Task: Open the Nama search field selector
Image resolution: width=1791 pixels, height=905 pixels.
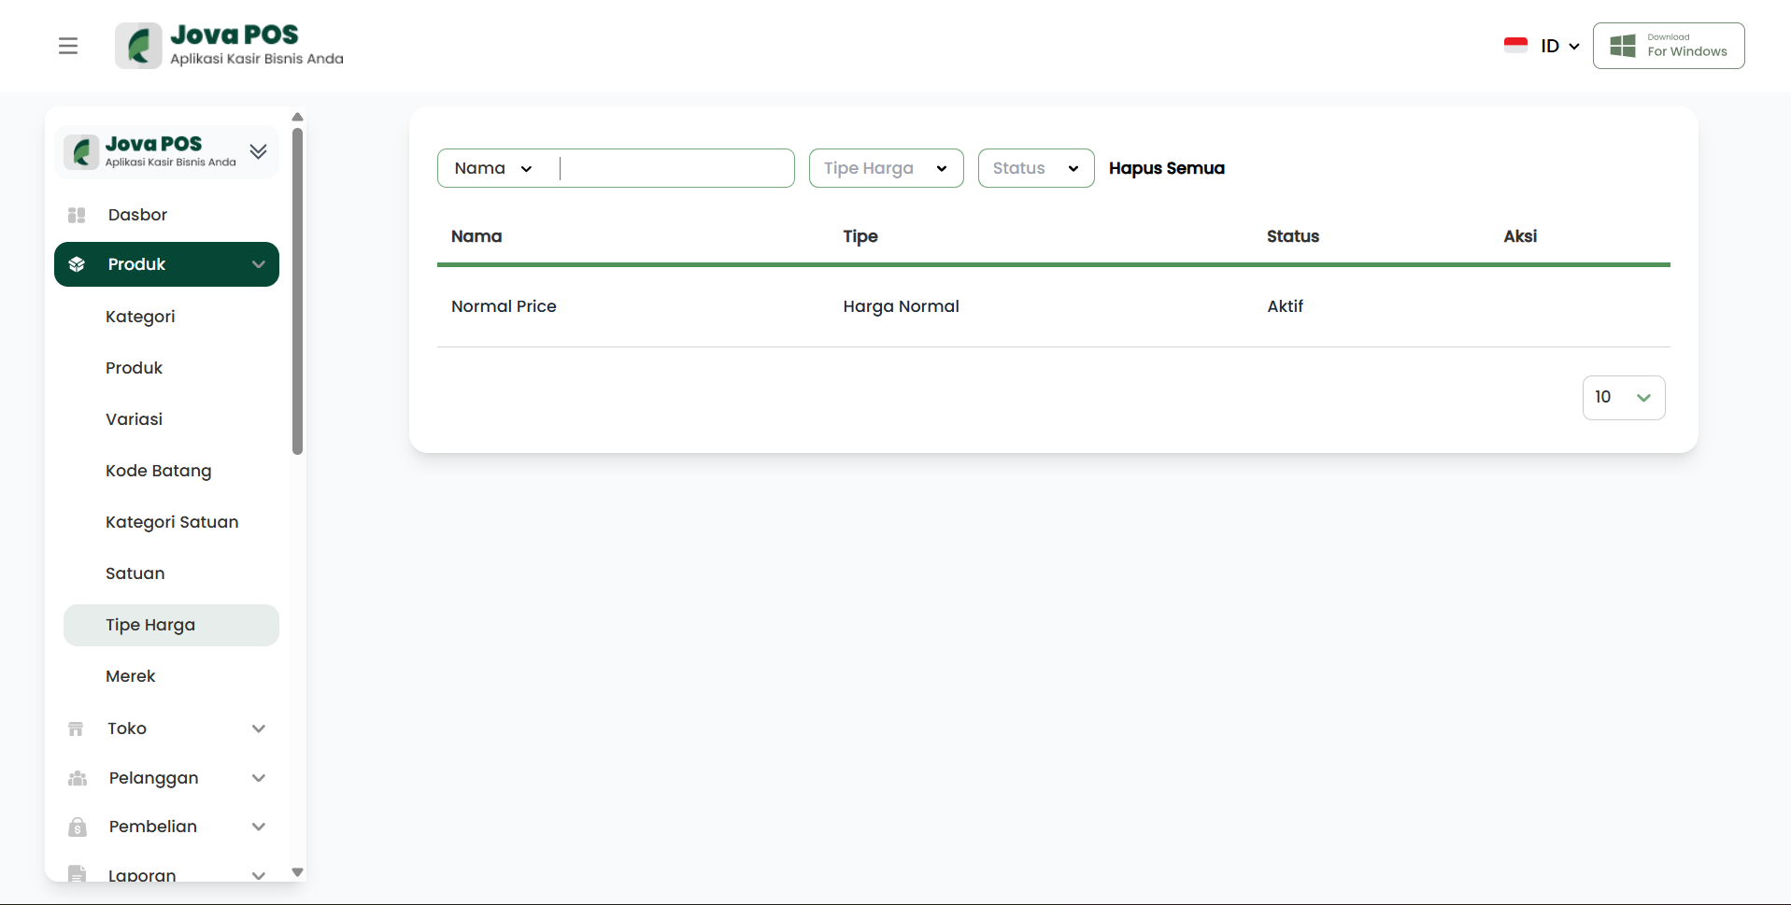Action: [493, 168]
